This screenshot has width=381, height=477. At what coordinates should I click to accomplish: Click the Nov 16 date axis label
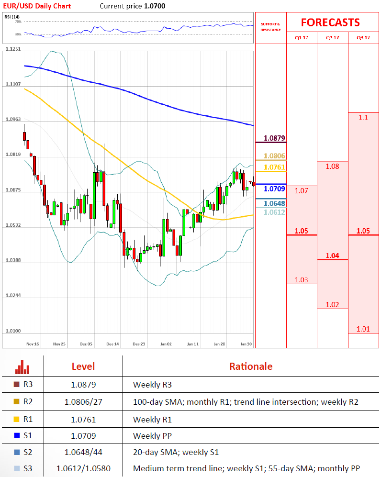pos(33,344)
